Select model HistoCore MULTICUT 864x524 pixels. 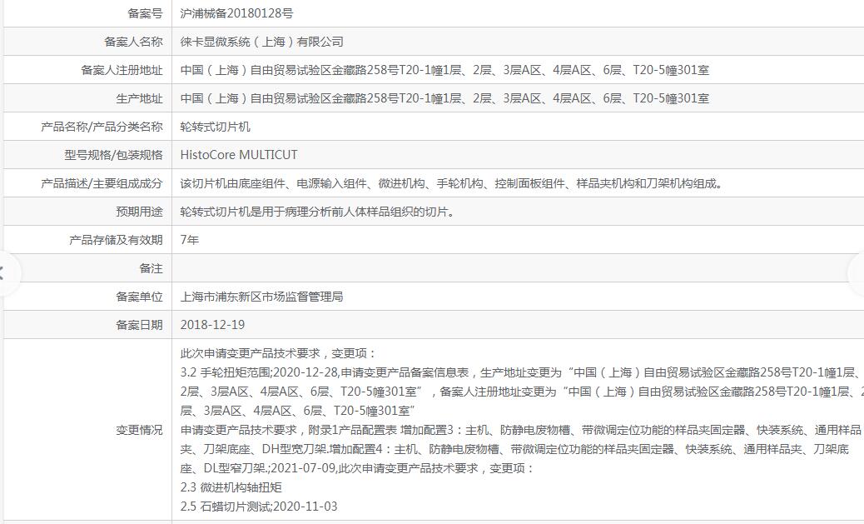[x=239, y=155]
